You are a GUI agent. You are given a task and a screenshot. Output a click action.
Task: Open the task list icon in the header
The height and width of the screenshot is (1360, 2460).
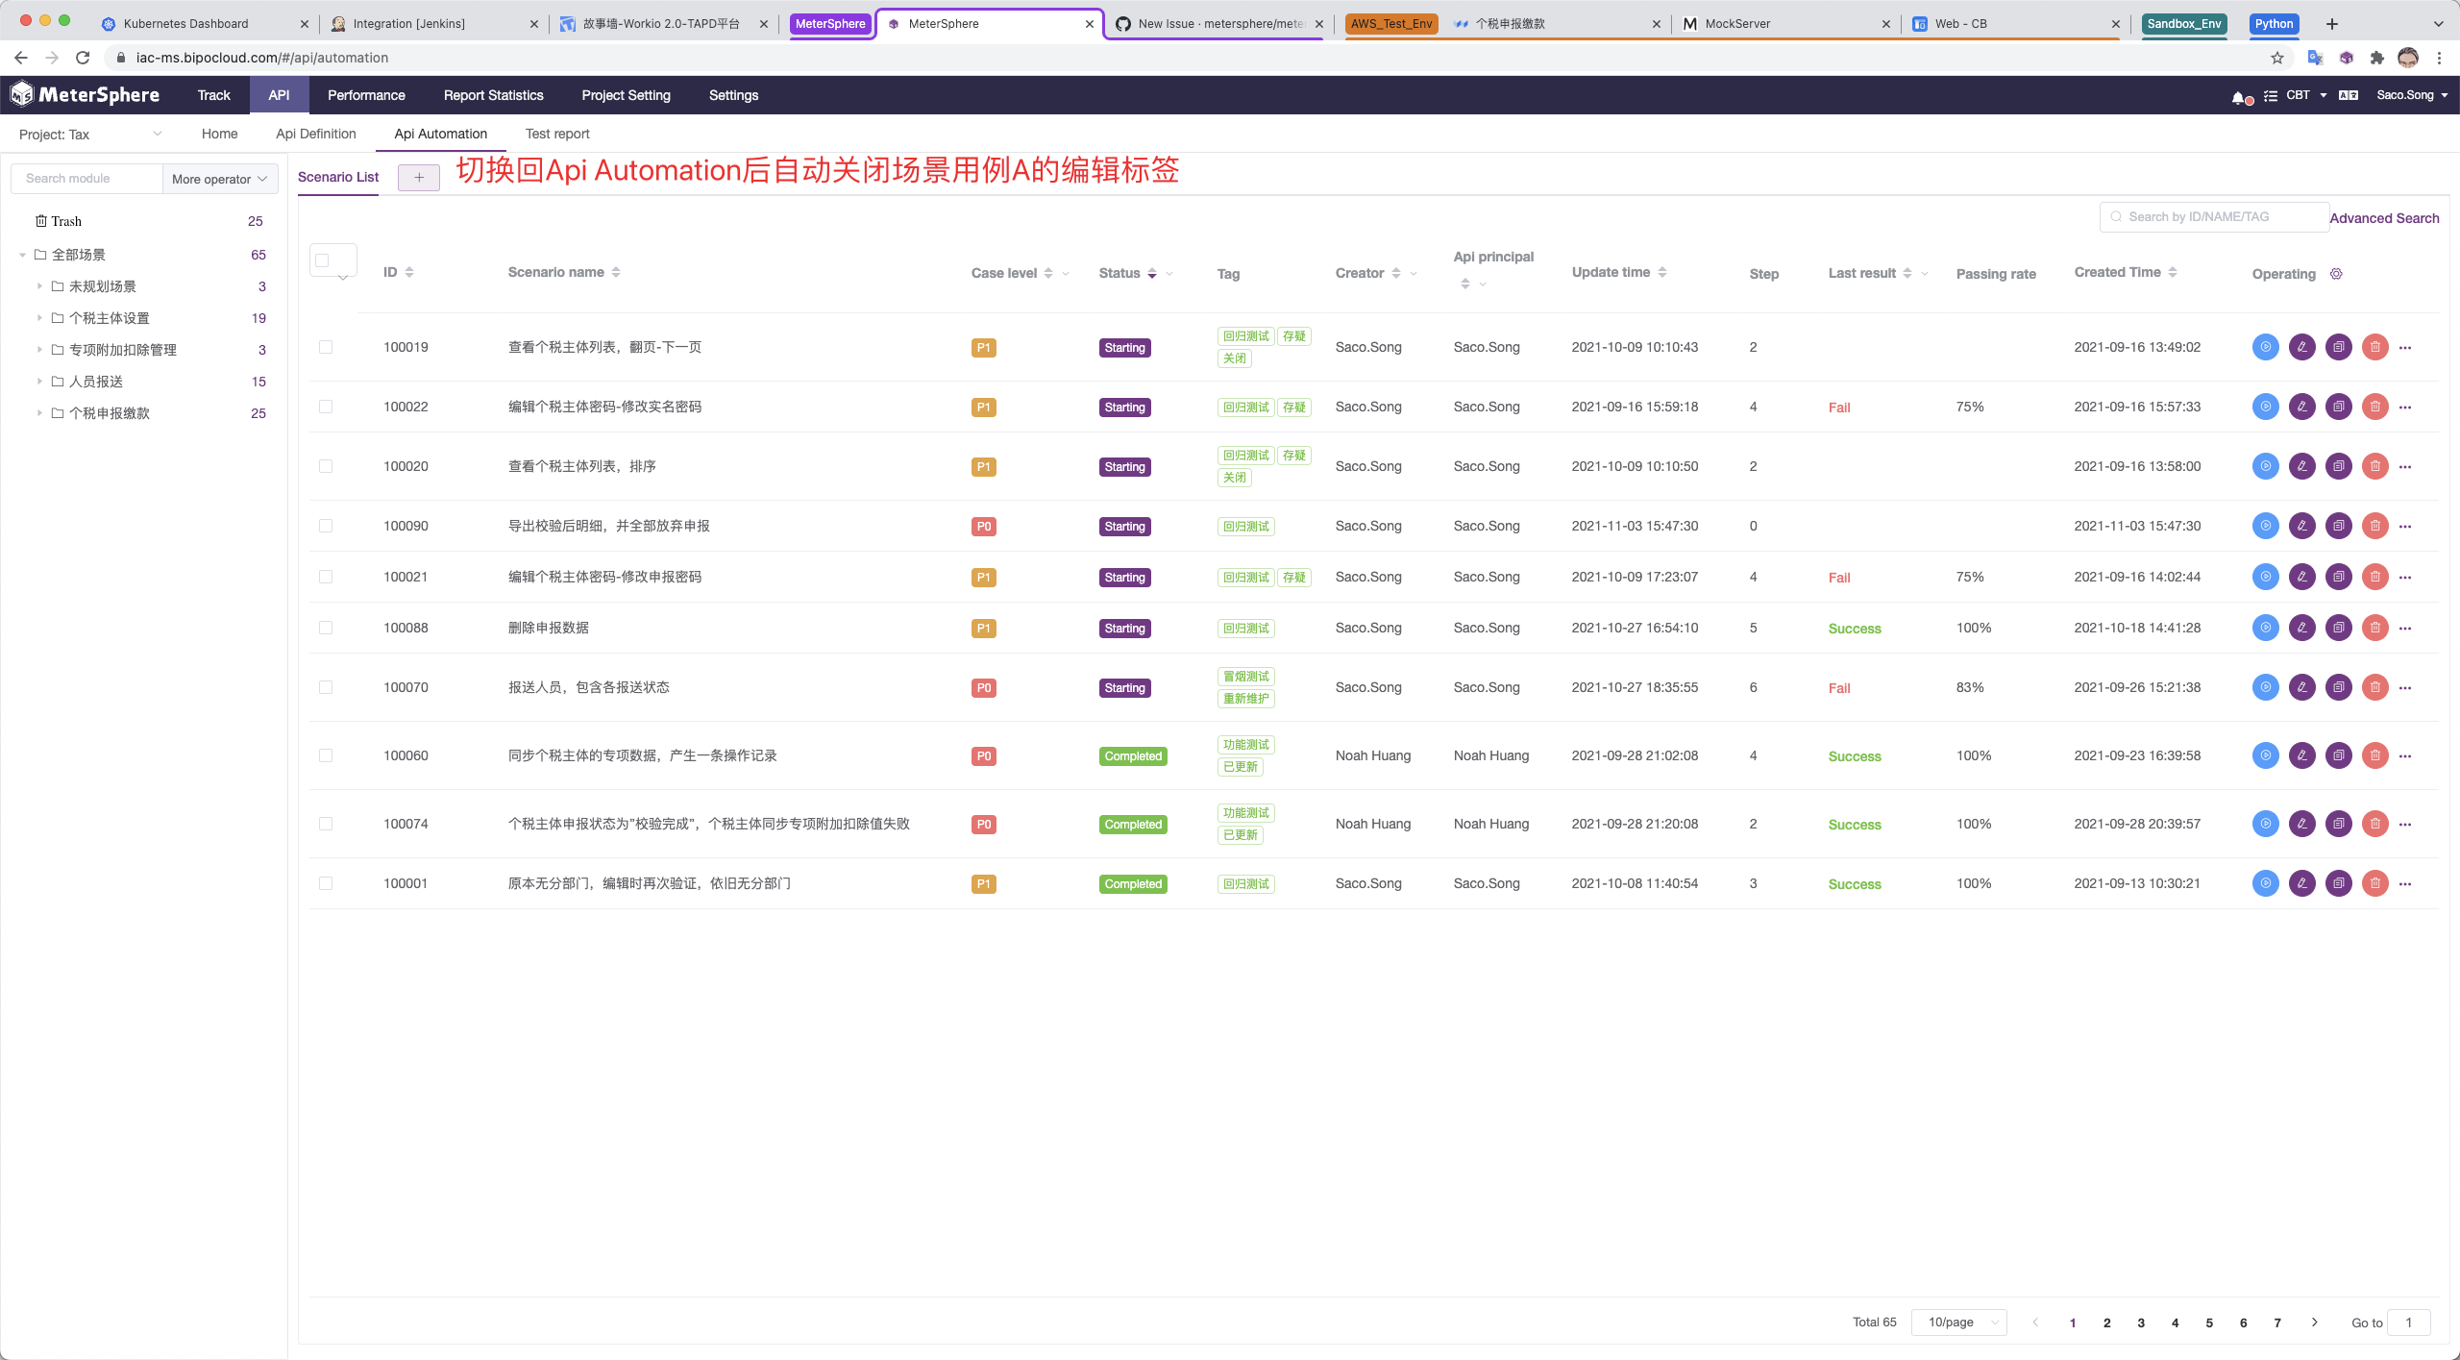coord(2270,95)
